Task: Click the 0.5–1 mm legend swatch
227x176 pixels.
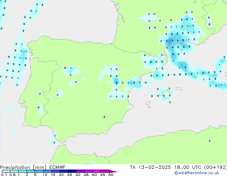Action: coord(14,171)
